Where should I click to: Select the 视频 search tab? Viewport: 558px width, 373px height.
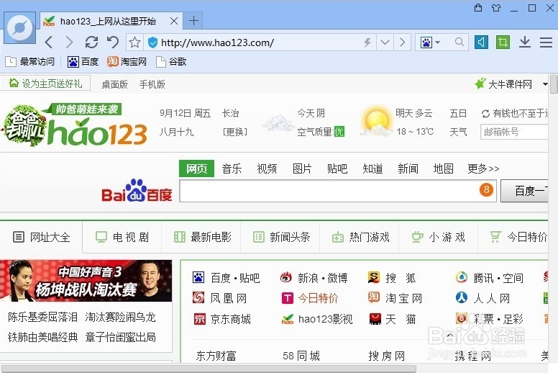coord(267,168)
